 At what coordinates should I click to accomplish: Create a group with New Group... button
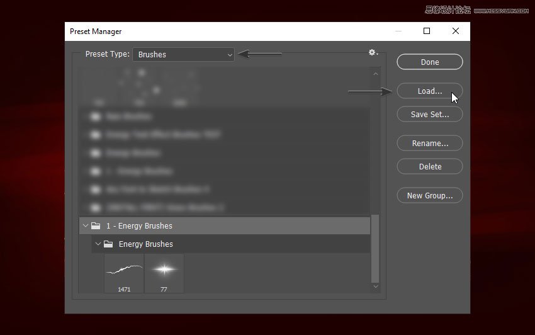pyautogui.click(x=430, y=196)
